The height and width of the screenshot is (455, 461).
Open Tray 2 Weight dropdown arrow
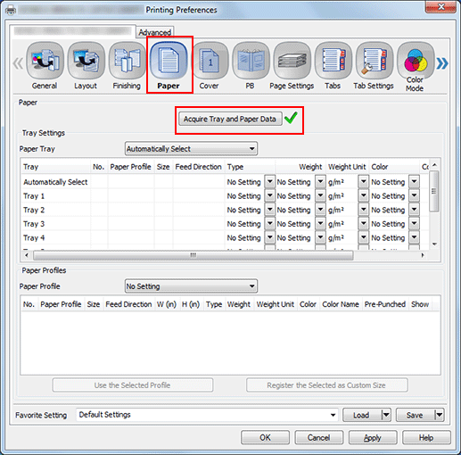320,210
